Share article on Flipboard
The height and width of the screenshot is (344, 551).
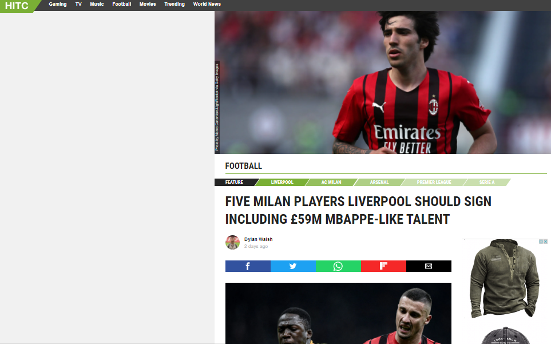(x=383, y=266)
